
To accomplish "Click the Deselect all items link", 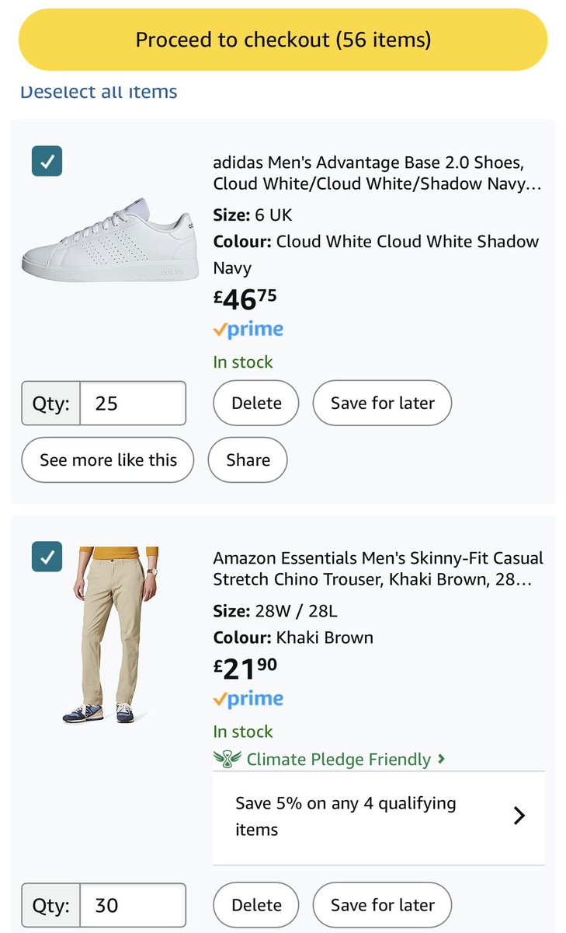I will [x=99, y=92].
